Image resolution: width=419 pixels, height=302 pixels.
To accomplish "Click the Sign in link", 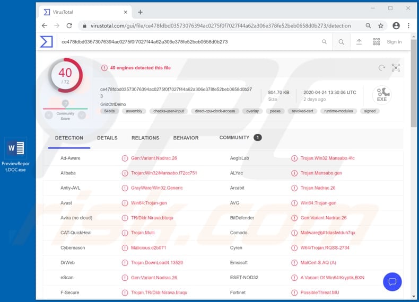I will point(394,42).
